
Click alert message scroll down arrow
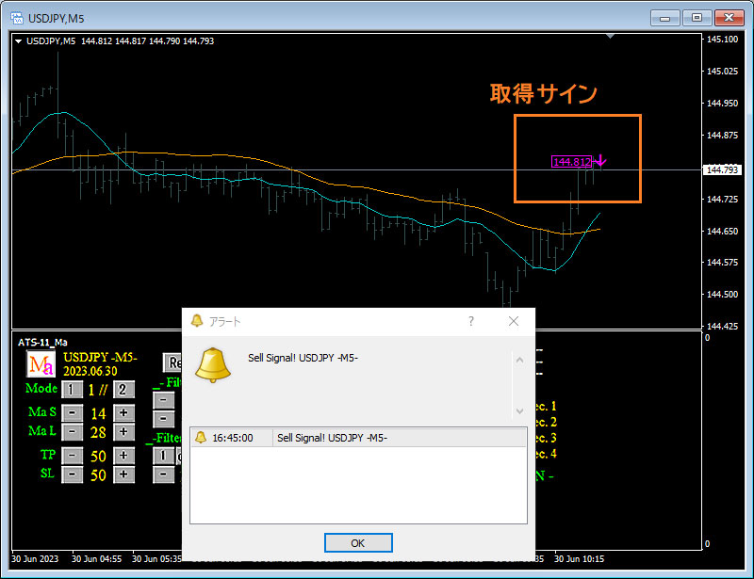click(520, 410)
